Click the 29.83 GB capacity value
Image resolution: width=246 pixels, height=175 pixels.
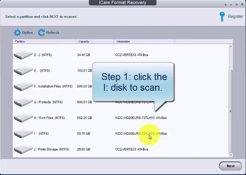pyautogui.click(x=84, y=149)
